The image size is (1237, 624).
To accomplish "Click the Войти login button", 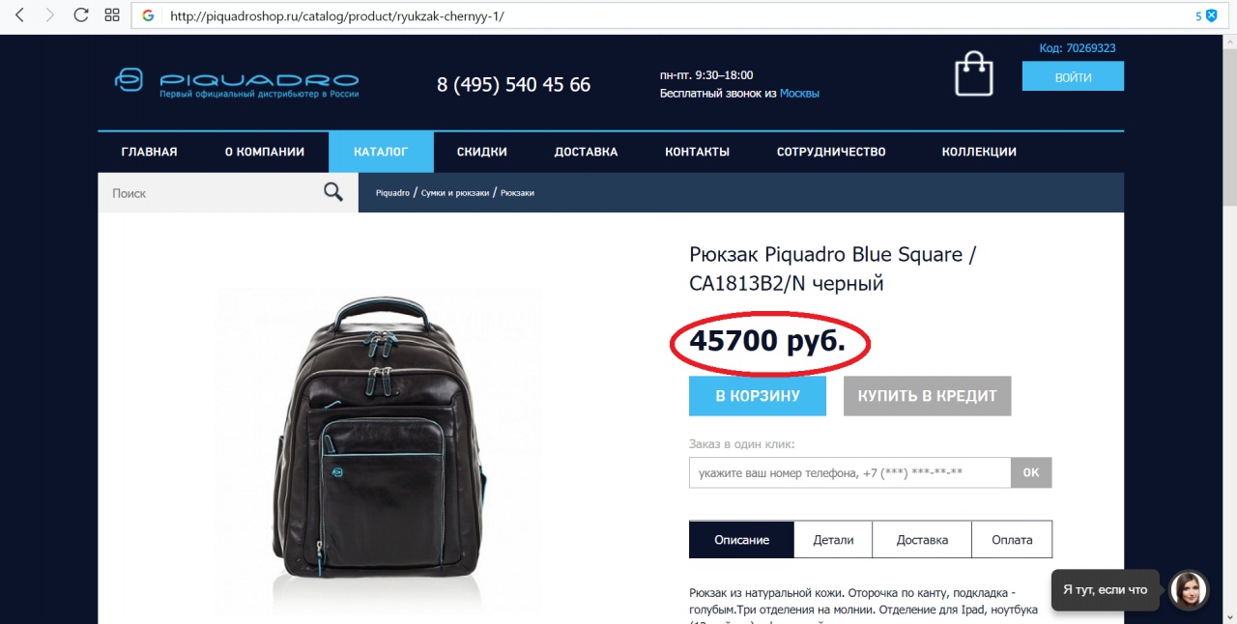I will (1073, 77).
